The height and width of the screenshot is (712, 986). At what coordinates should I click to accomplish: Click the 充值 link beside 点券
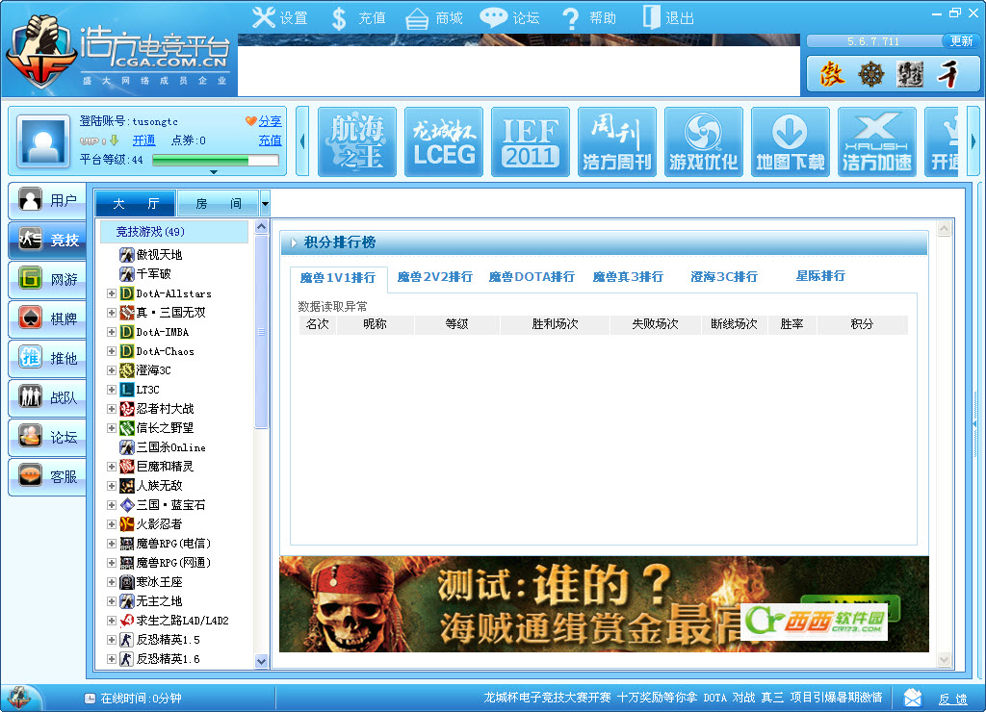click(x=270, y=140)
